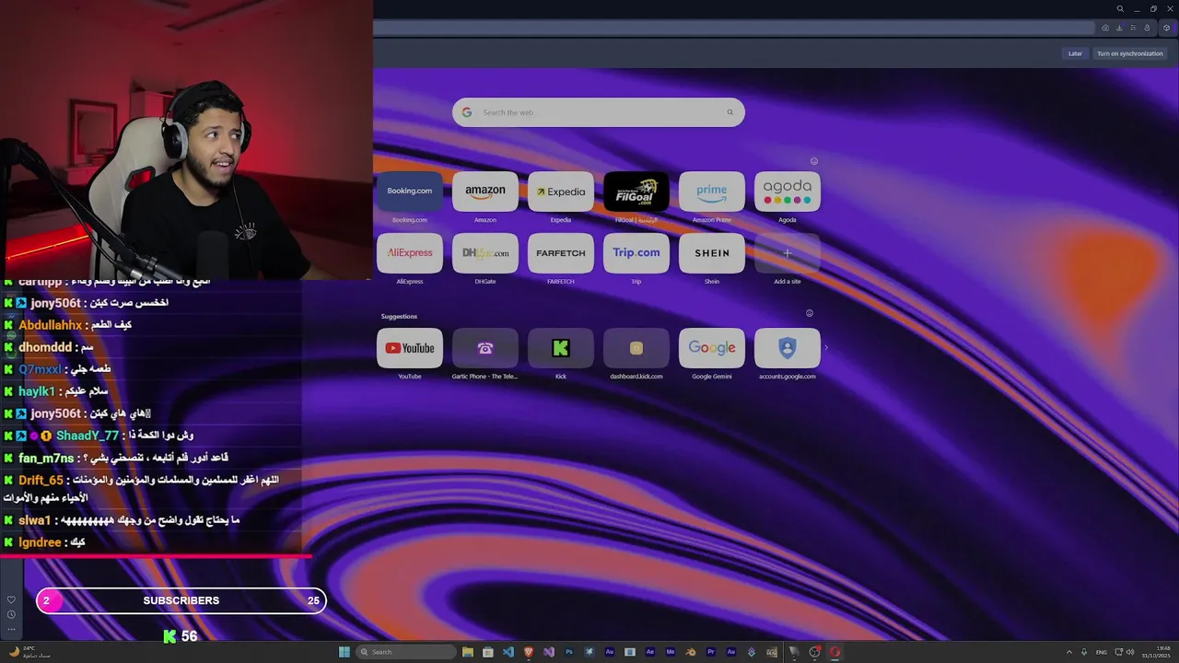1179x663 pixels.
Task: Open the browser downloads panel
Action: (x=1119, y=28)
